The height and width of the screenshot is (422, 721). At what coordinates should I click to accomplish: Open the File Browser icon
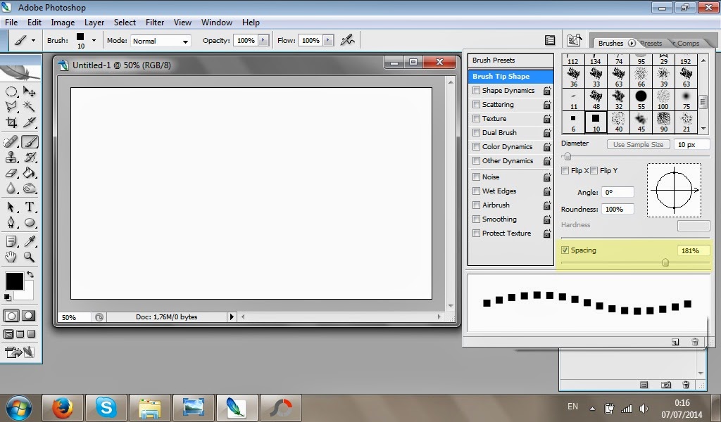(574, 40)
